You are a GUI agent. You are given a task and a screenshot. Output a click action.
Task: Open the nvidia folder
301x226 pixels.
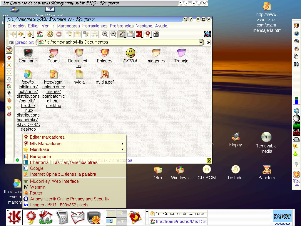click(79, 77)
